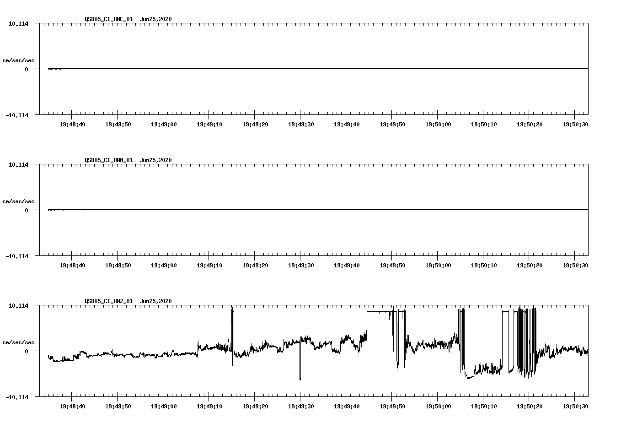The width and height of the screenshot is (621, 423).
Task: Select 19:50:00 time label under HNN plot
Action: (438, 265)
